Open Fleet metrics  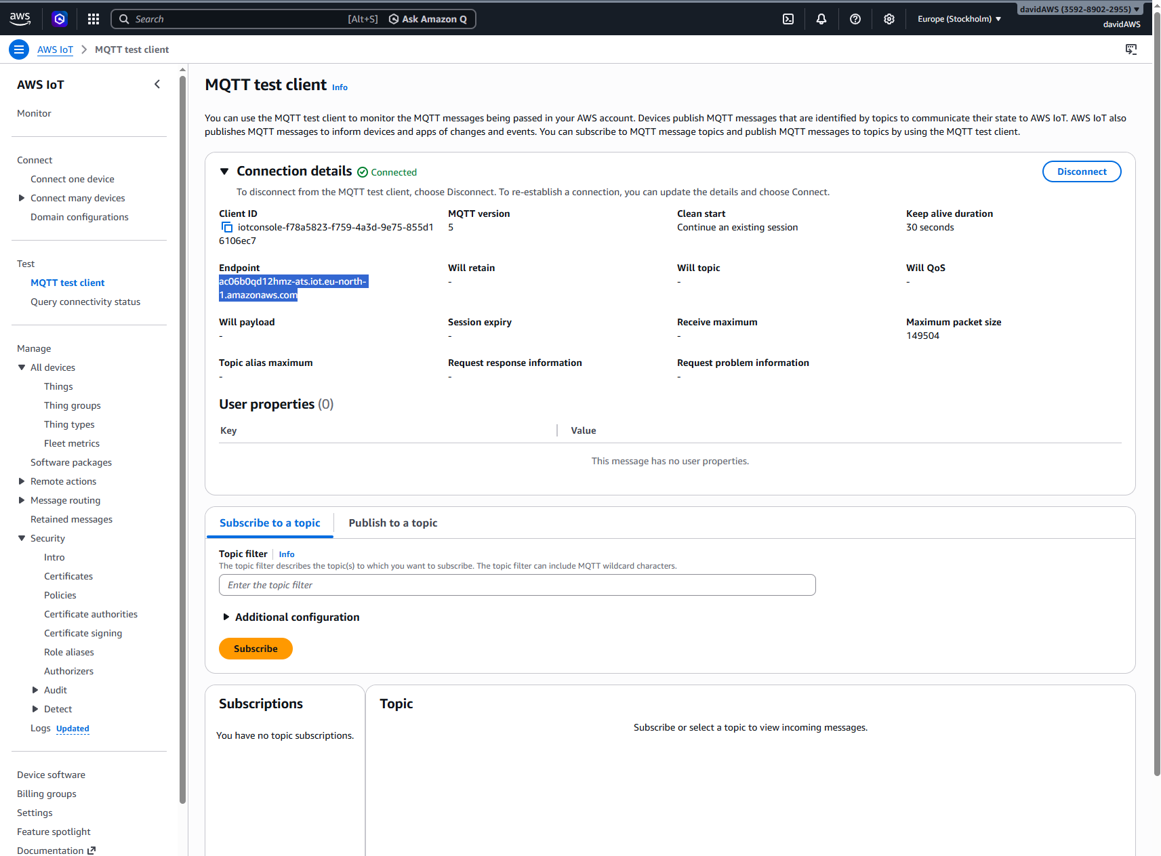[72, 443]
